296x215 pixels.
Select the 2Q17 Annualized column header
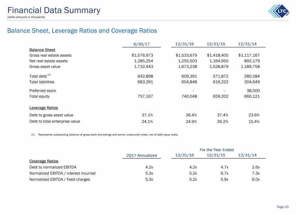pyautogui.click(x=142, y=156)
